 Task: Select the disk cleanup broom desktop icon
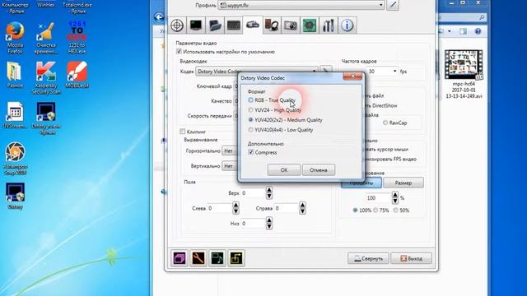(x=46, y=38)
